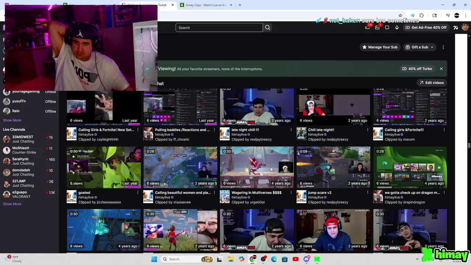This screenshot has height=265, width=471.
Task: Play 'Wagering In Multiverses $$$$' clip thumbnail
Action: pyautogui.click(x=257, y=167)
